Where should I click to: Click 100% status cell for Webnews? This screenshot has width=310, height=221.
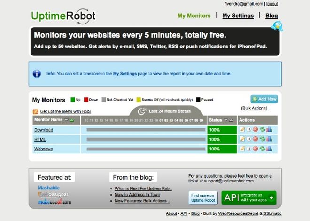tap(222, 149)
